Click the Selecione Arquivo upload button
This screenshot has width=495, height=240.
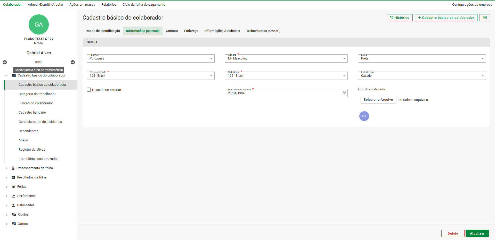pyautogui.click(x=378, y=100)
